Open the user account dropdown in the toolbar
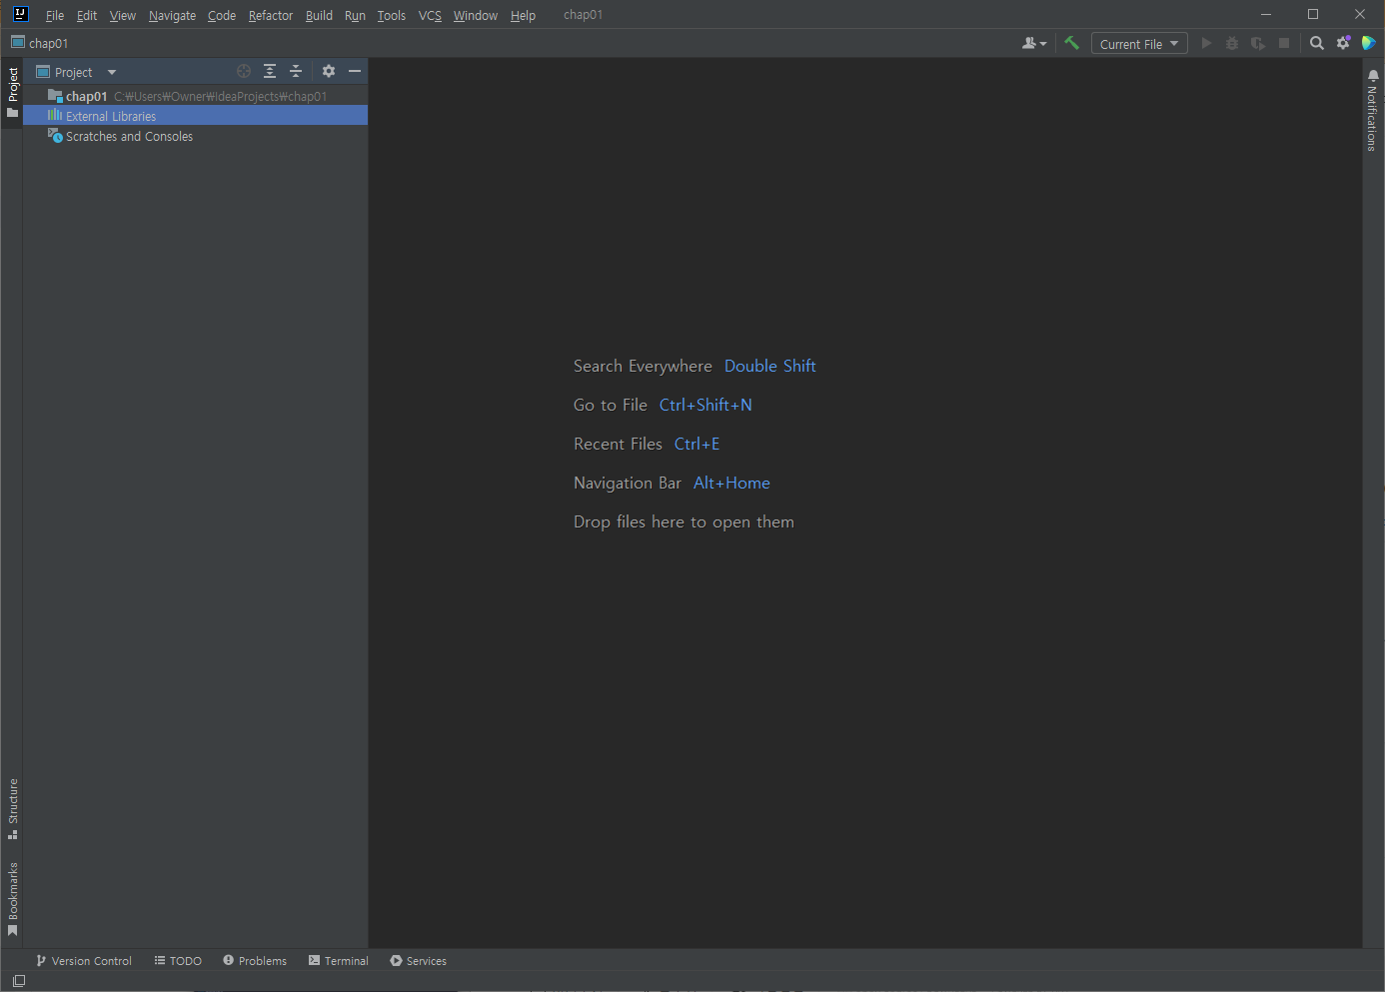Viewport: 1385px width, 992px height. click(x=1034, y=43)
